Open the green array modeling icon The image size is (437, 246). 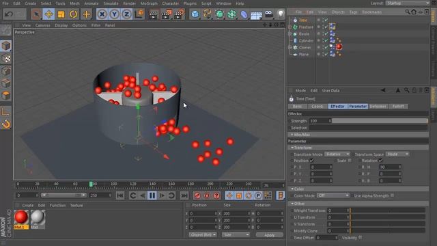pos(231,14)
